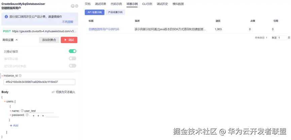Click the swap arrows icon before 切换为文本输入
Image resolution: width=291 pixels, height=140 pixels.
53,92
